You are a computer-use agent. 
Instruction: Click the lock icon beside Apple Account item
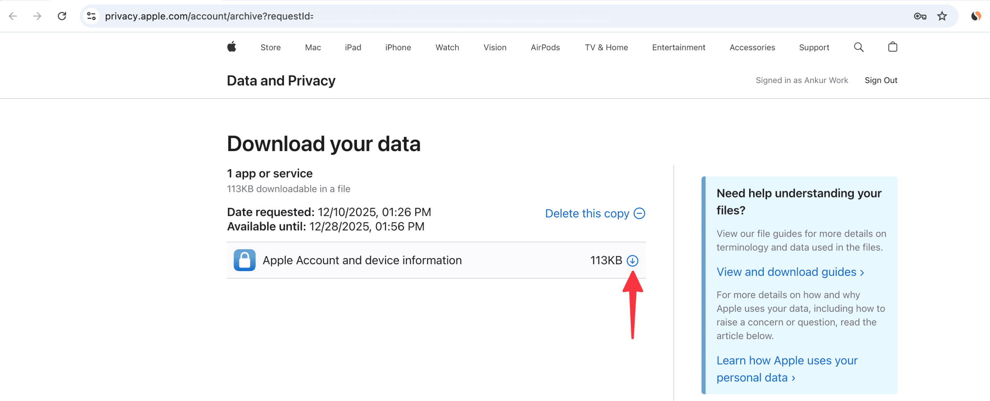pos(244,260)
